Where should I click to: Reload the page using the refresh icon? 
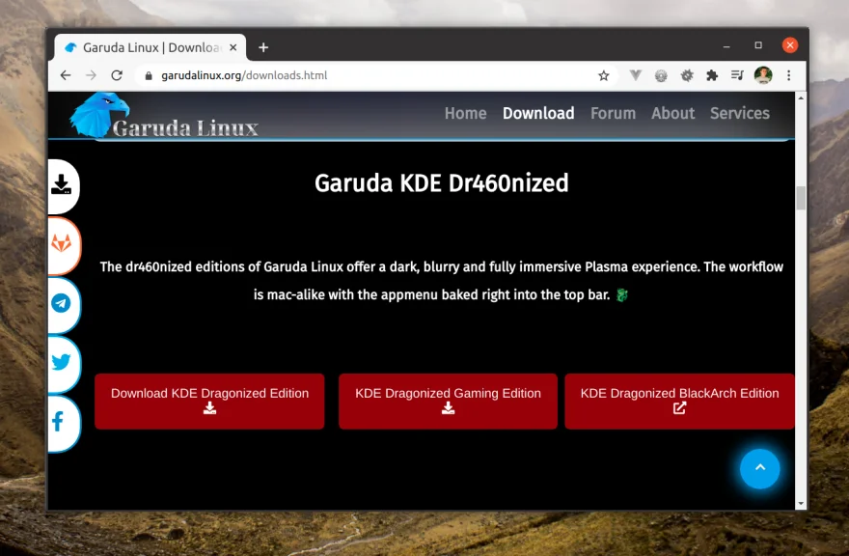[x=117, y=74]
